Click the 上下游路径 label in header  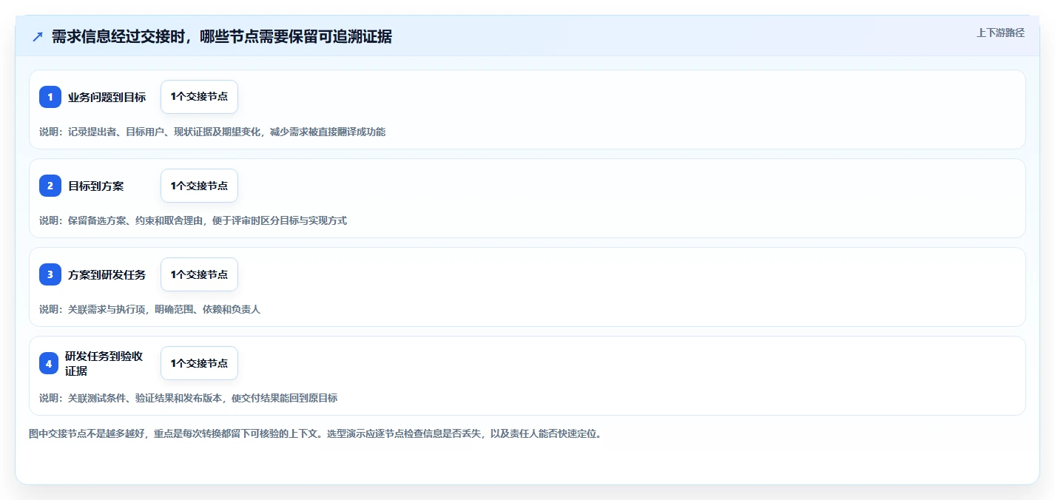tap(1000, 33)
